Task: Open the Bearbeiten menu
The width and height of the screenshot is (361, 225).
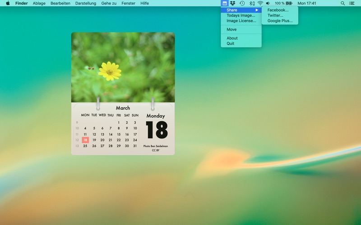Action: coord(60,3)
